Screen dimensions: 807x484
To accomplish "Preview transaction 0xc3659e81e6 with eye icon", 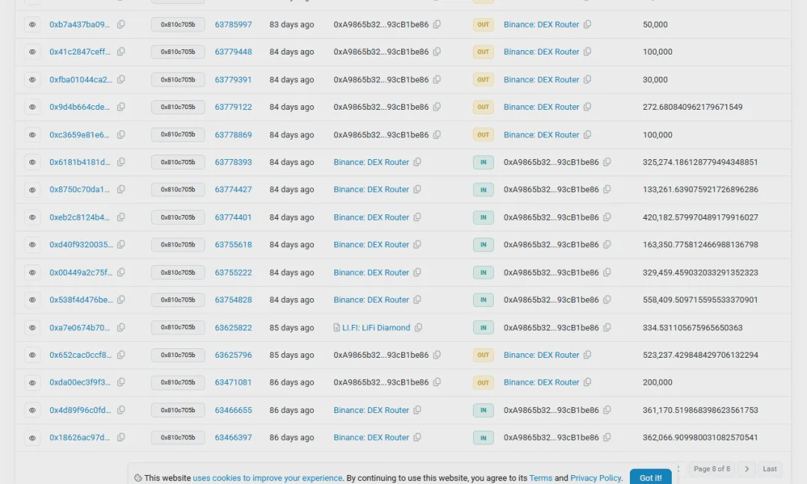I will [x=32, y=134].
